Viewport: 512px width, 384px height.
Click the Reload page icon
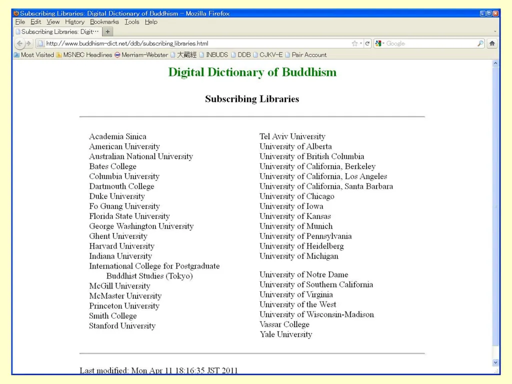(x=367, y=43)
